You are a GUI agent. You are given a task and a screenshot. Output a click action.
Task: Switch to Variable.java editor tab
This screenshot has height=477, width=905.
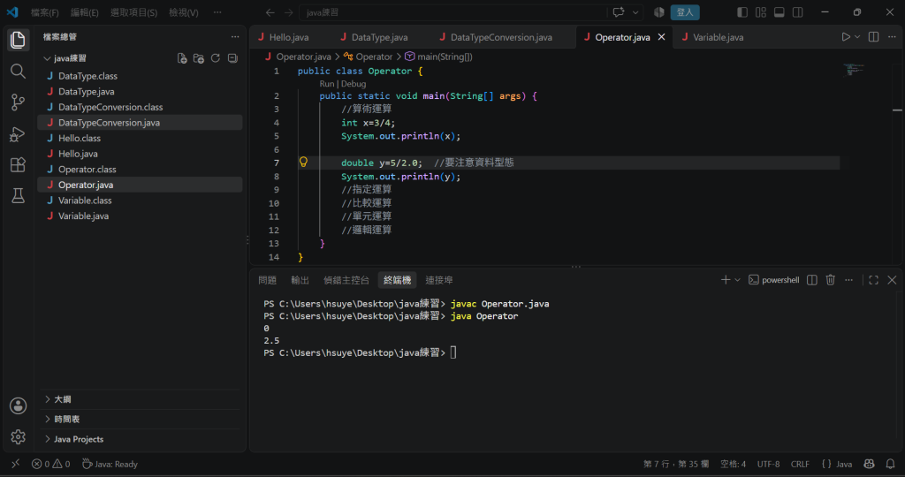[x=718, y=37]
